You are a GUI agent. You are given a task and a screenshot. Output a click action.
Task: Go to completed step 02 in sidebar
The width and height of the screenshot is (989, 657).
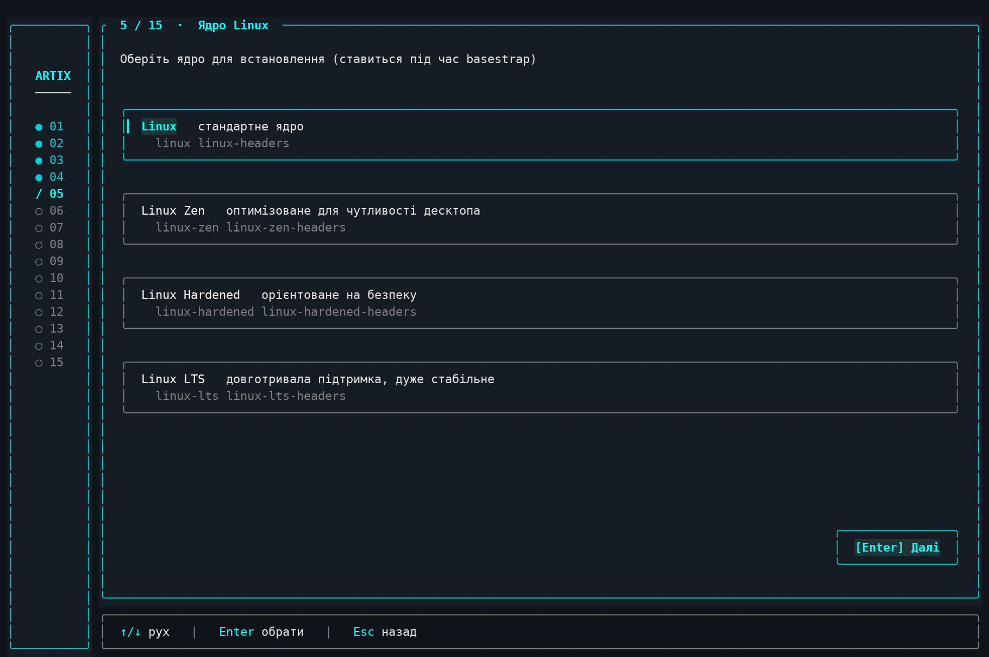(x=49, y=143)
